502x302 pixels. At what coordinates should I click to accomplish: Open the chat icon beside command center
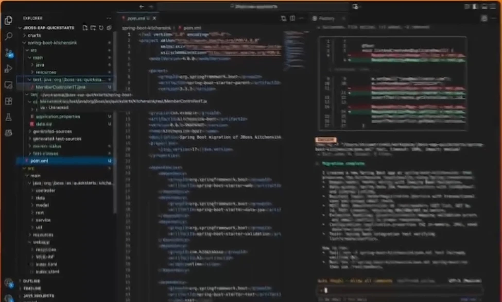click(x=355, y=6)
